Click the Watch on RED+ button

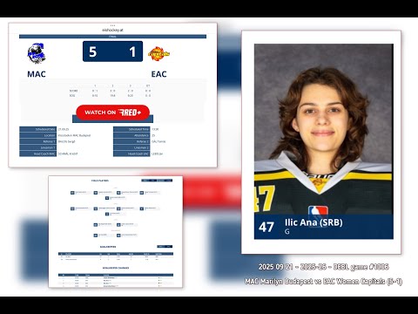tap(112, 113)
